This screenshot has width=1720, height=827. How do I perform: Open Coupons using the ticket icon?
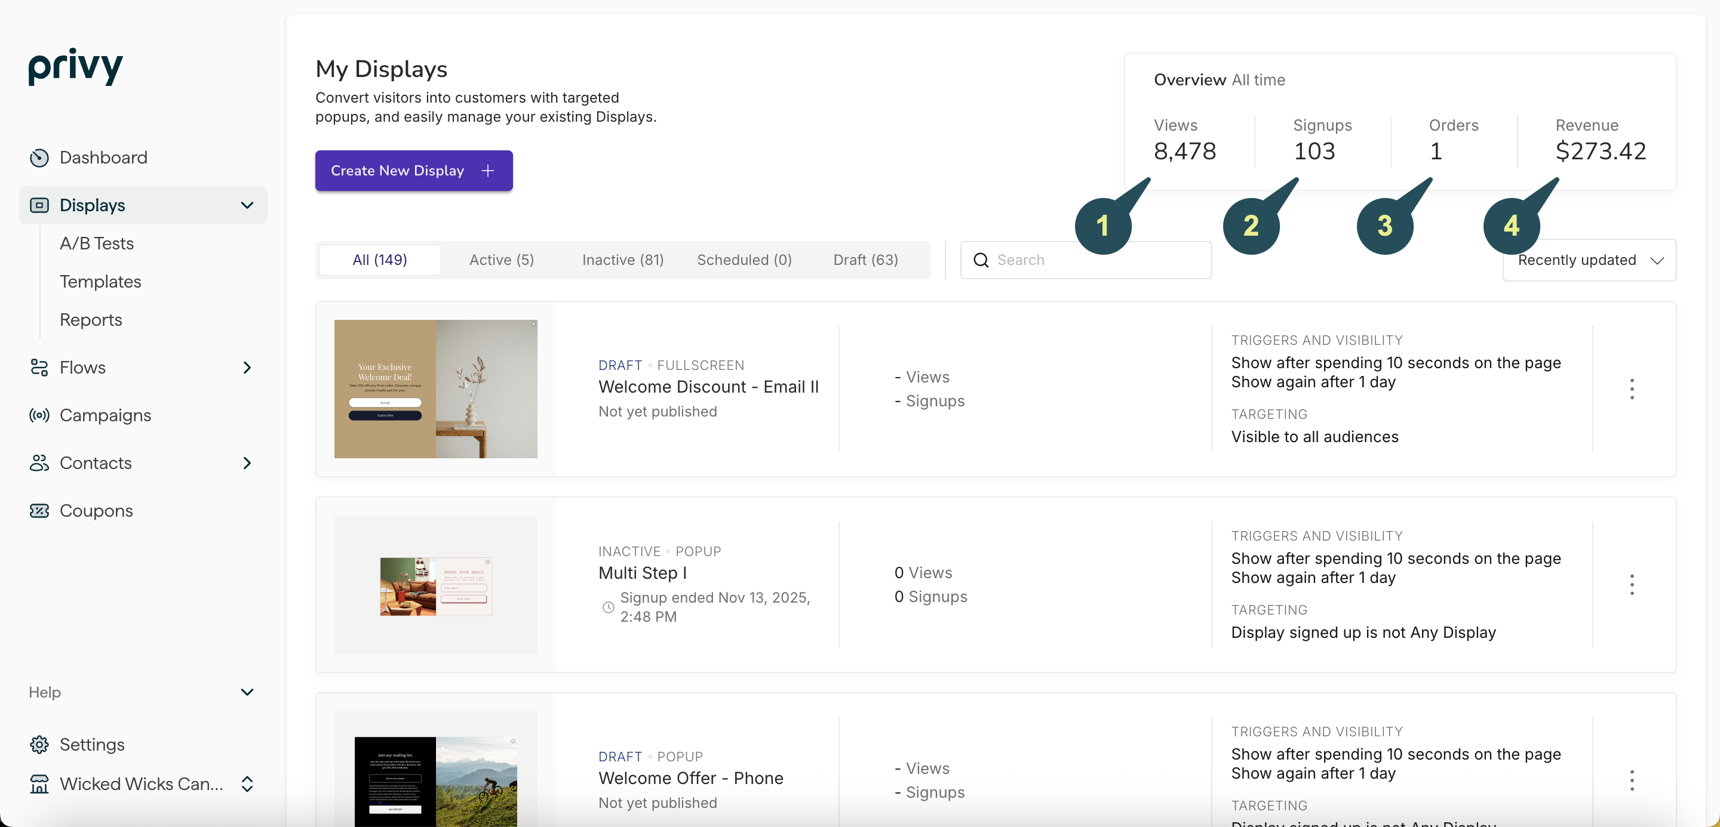39,510
